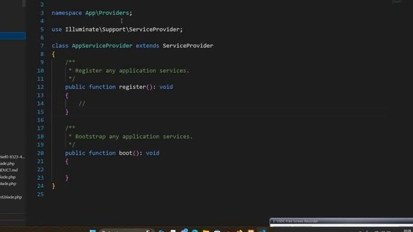Viewport: 413px width, 232px height.
Task: Open the file ending in DUCT.md in sidebar
Action: click(9, 170)
